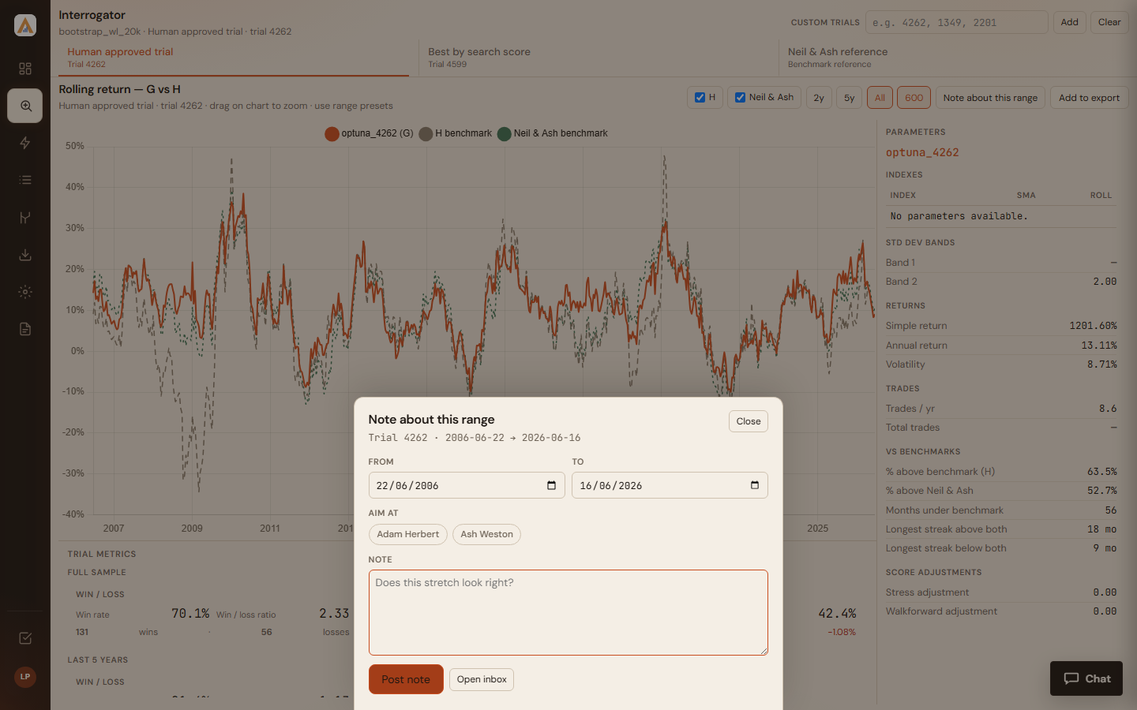
Task: Close the note dialog
Action: [x=749, y=421]
